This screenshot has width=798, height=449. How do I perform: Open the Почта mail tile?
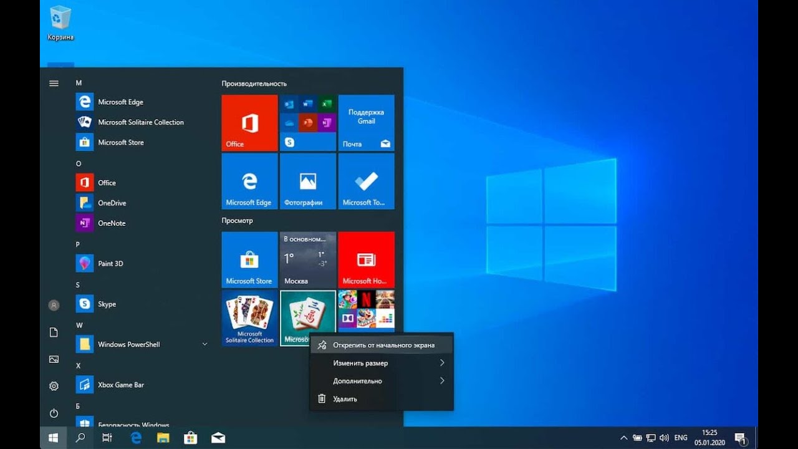pyautogui.click(x=367, y=123)
